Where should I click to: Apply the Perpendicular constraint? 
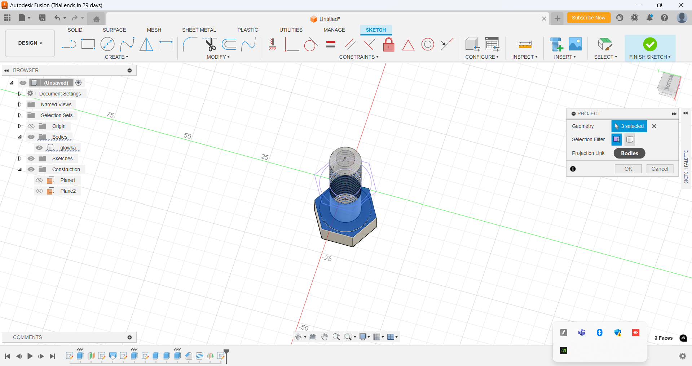pyautogui.click(x=369, y=44)
